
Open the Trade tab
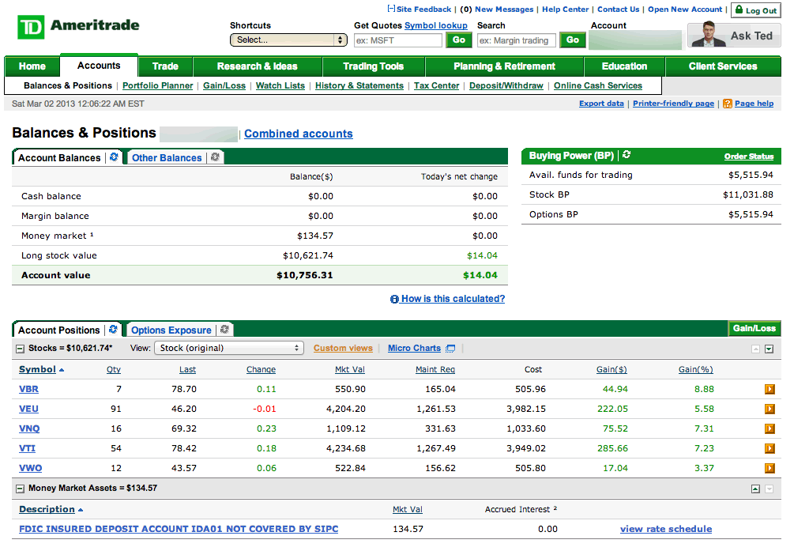click(166, 66)
